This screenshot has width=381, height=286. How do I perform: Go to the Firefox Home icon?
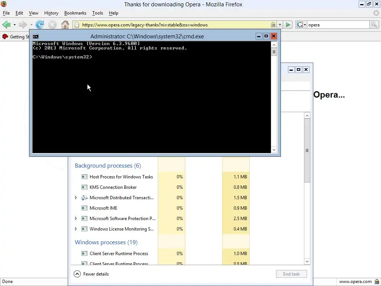click(x=65, y=25)
